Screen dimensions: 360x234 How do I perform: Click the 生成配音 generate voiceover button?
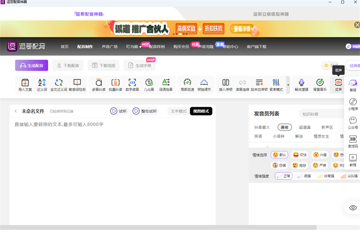pyautogui.click(x=31, y=66)
